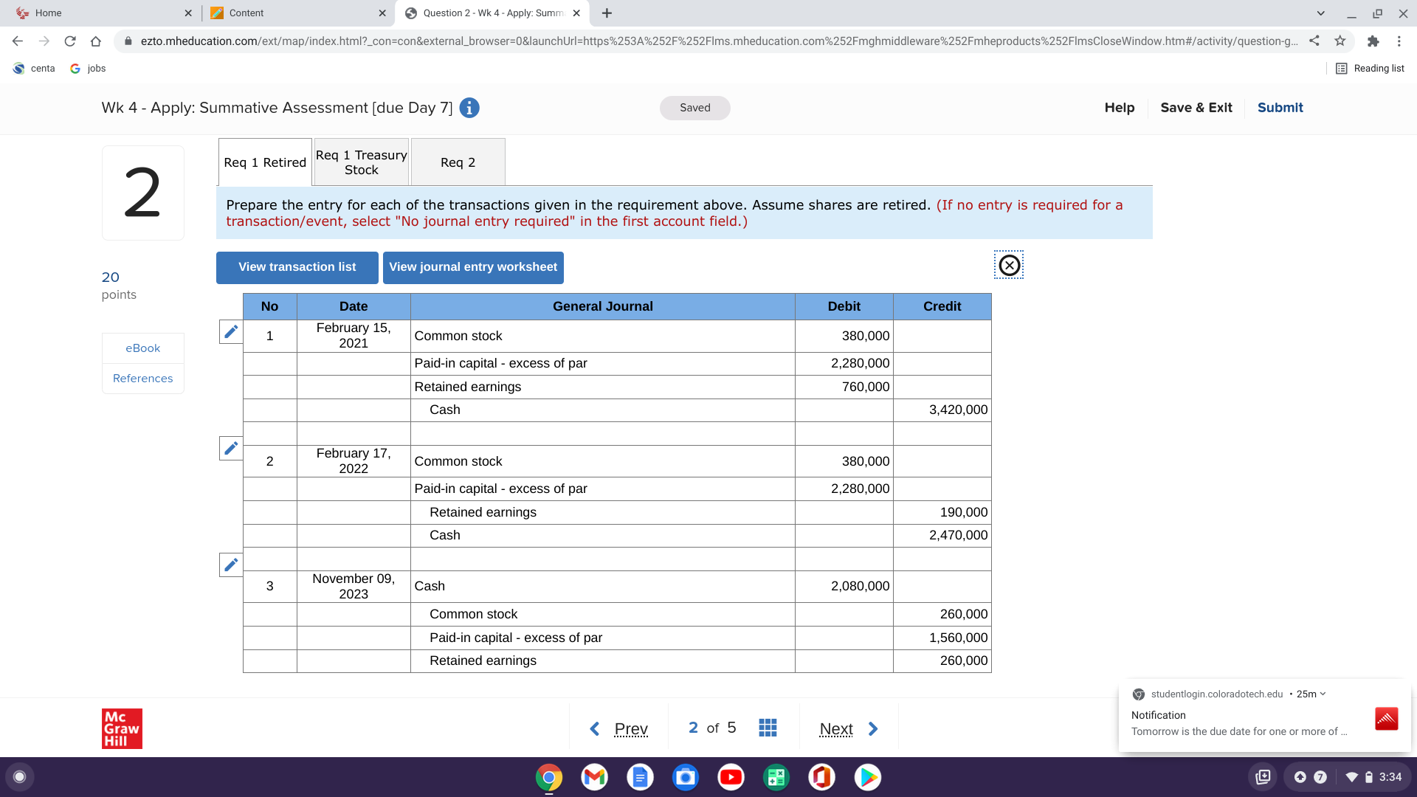Screen dimensions: 1417x797
Task: Open the ChromeOS launcher button
Action: (20, 776)
